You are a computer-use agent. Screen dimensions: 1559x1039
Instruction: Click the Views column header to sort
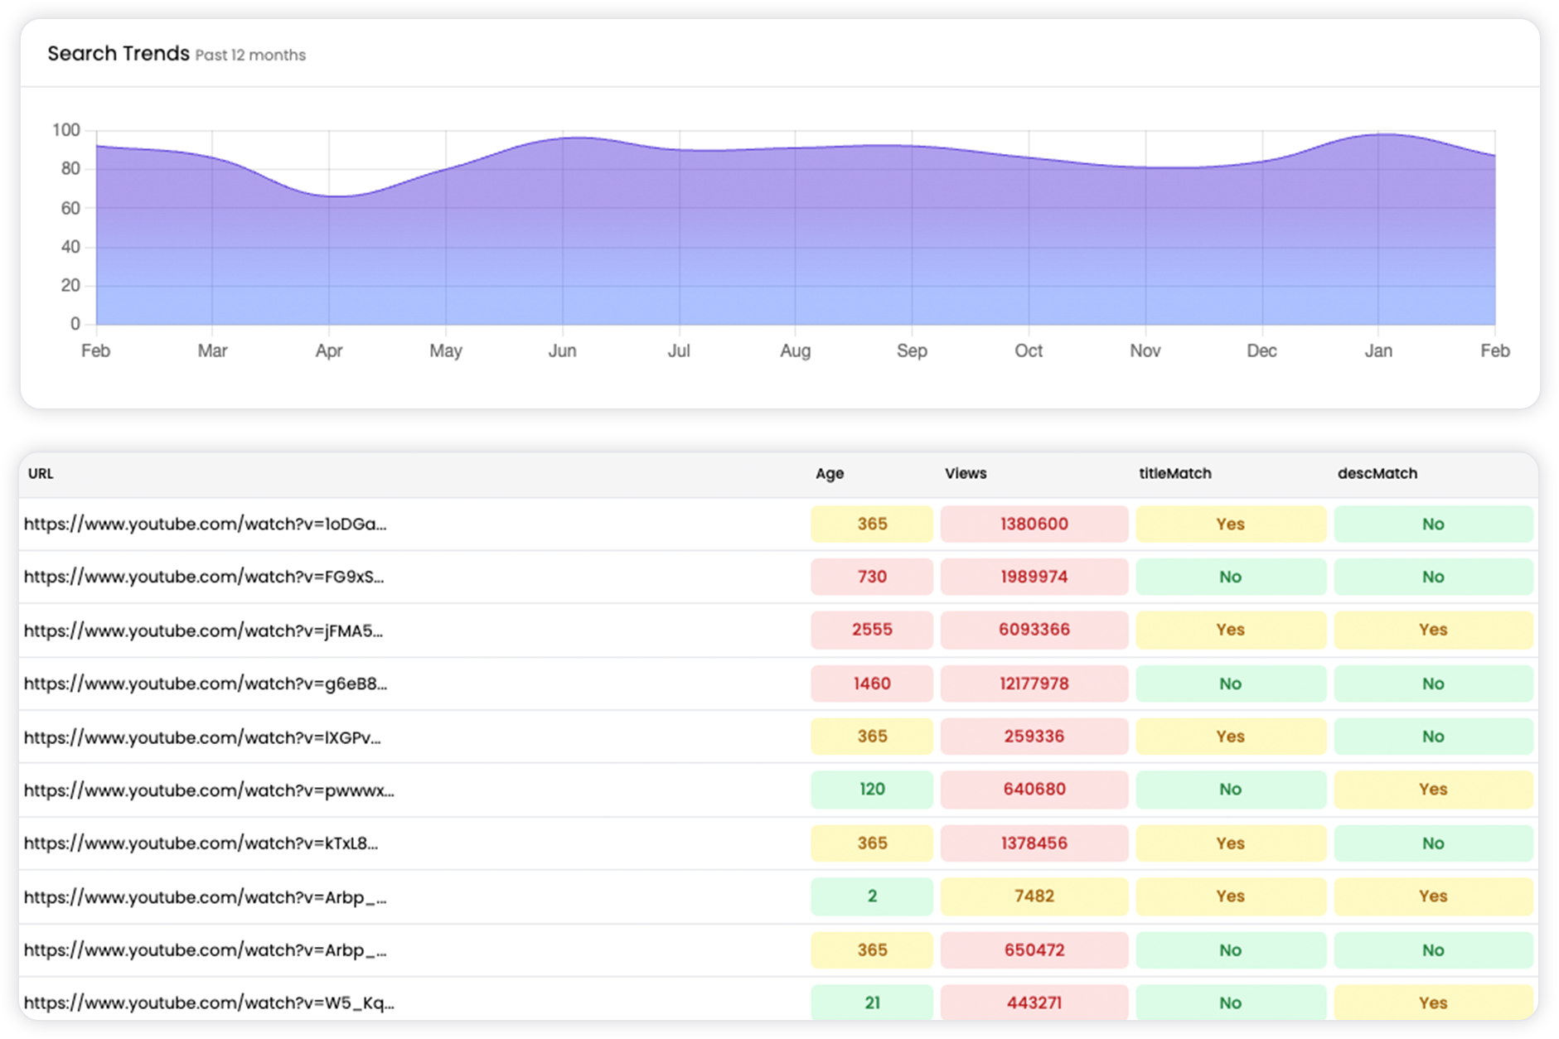point(965,473)
